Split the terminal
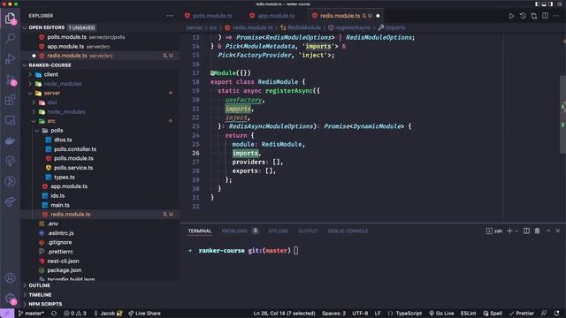 coord(526,231)
